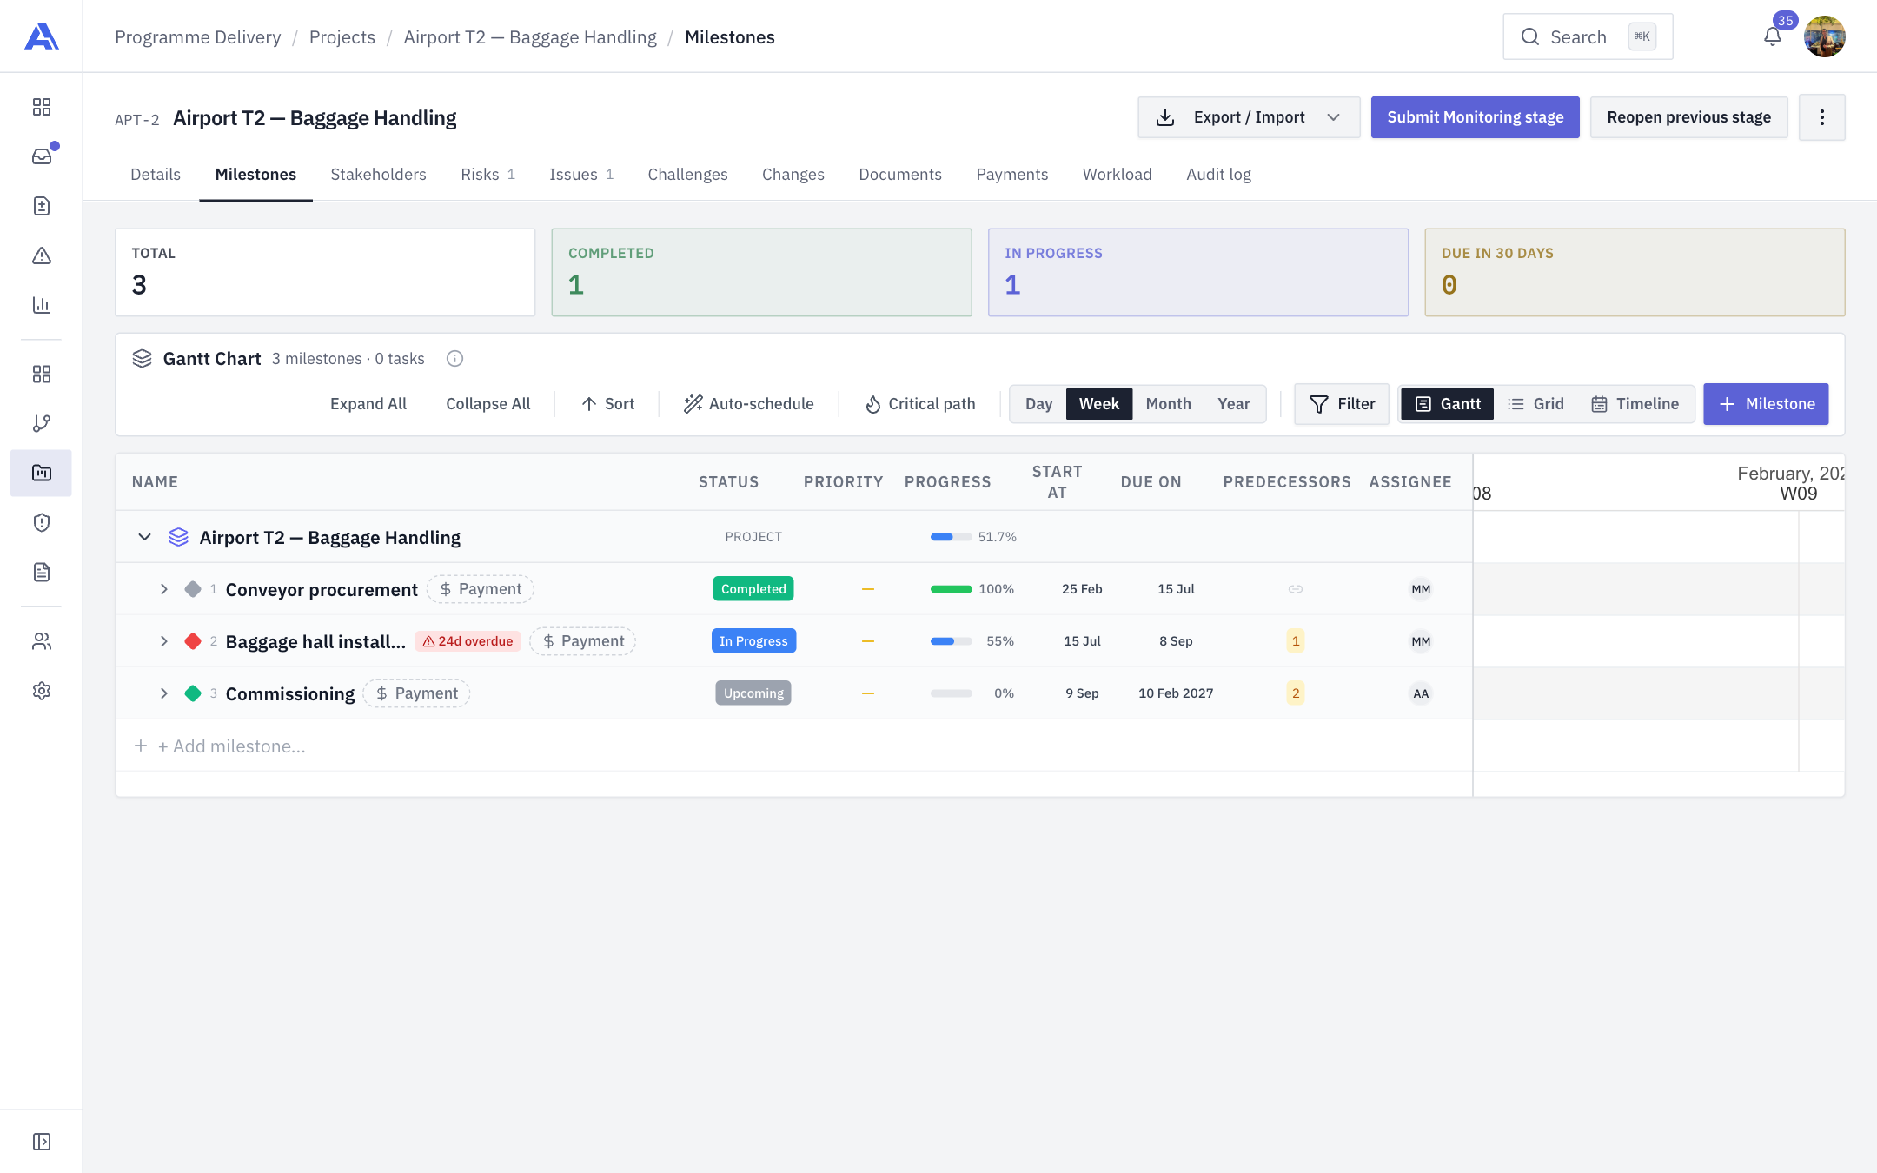Screen dimensions: 1877x1173
Task: Open the settings gear in sidebar
Action: [x=42, y=691]
